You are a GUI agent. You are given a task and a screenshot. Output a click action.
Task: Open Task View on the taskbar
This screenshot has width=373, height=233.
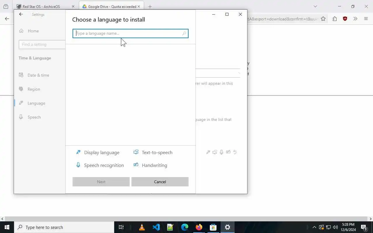121,227
